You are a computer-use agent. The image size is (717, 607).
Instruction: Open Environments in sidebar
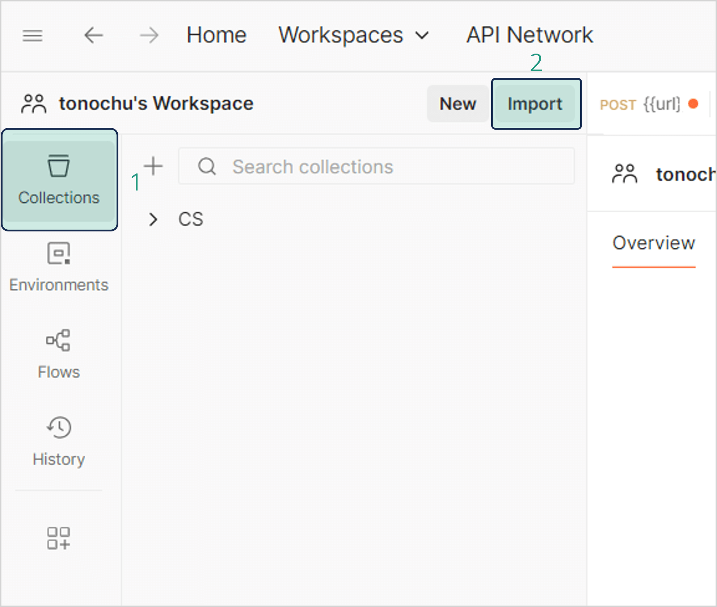point(59,267)
